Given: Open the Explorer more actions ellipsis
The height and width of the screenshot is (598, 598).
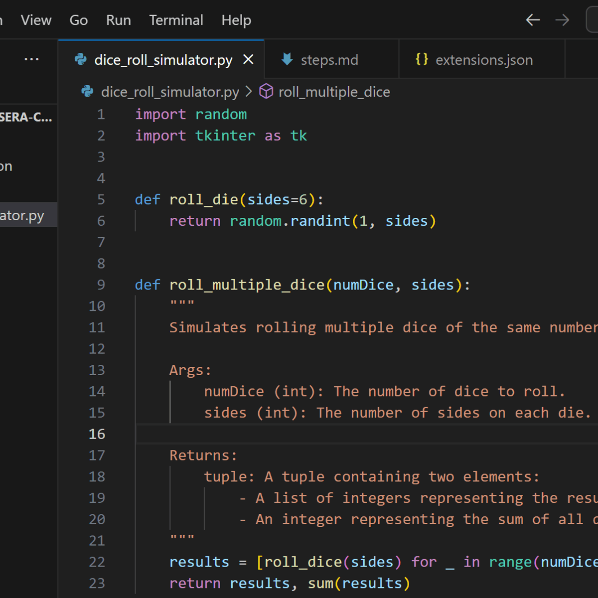Looking at the screenshot, I should (x=31, y=59).
